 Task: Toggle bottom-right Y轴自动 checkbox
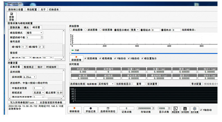[201, 110]
